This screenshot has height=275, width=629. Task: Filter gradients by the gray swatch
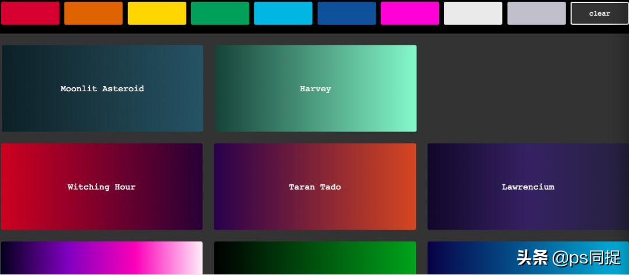tap(536, 13)
